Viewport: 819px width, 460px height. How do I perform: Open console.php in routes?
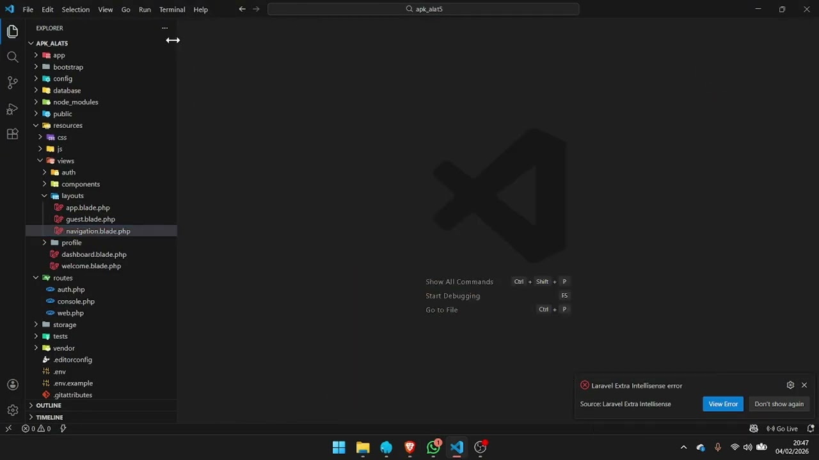click(101, 301)
